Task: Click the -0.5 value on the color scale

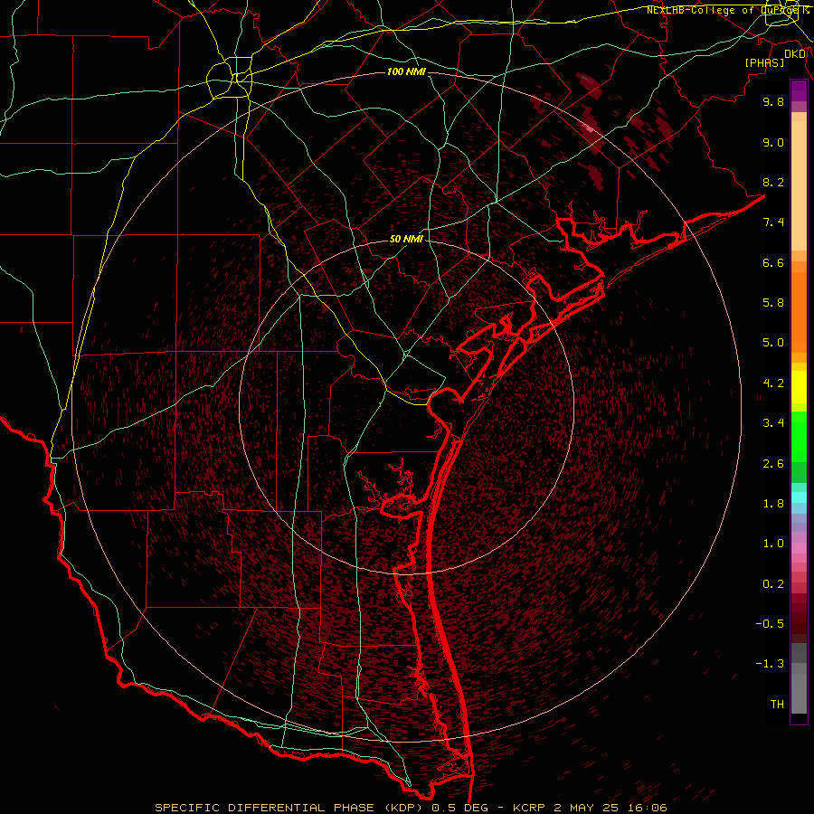Action: tap(770, 624)
